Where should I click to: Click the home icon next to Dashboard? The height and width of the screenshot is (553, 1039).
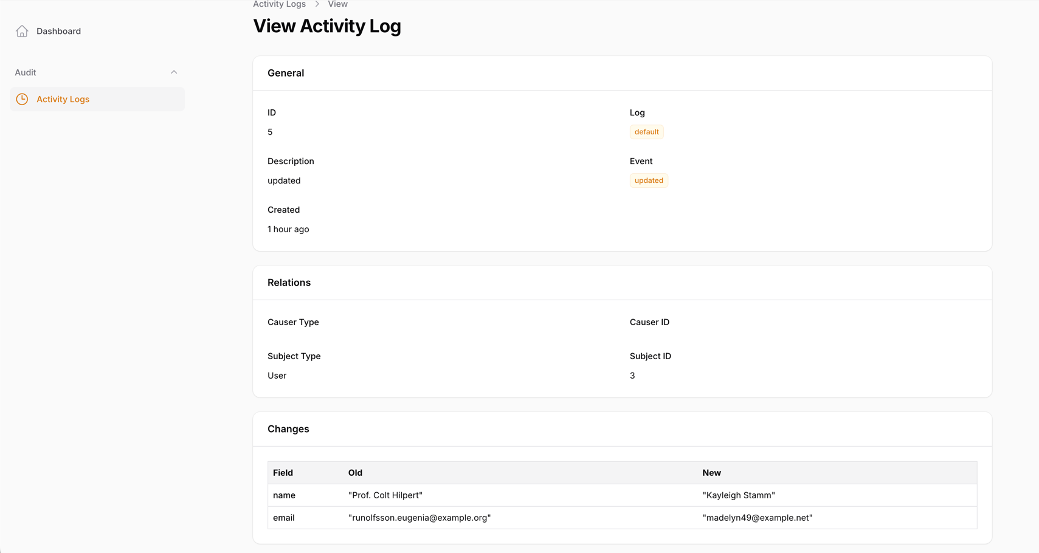point(22,30)
